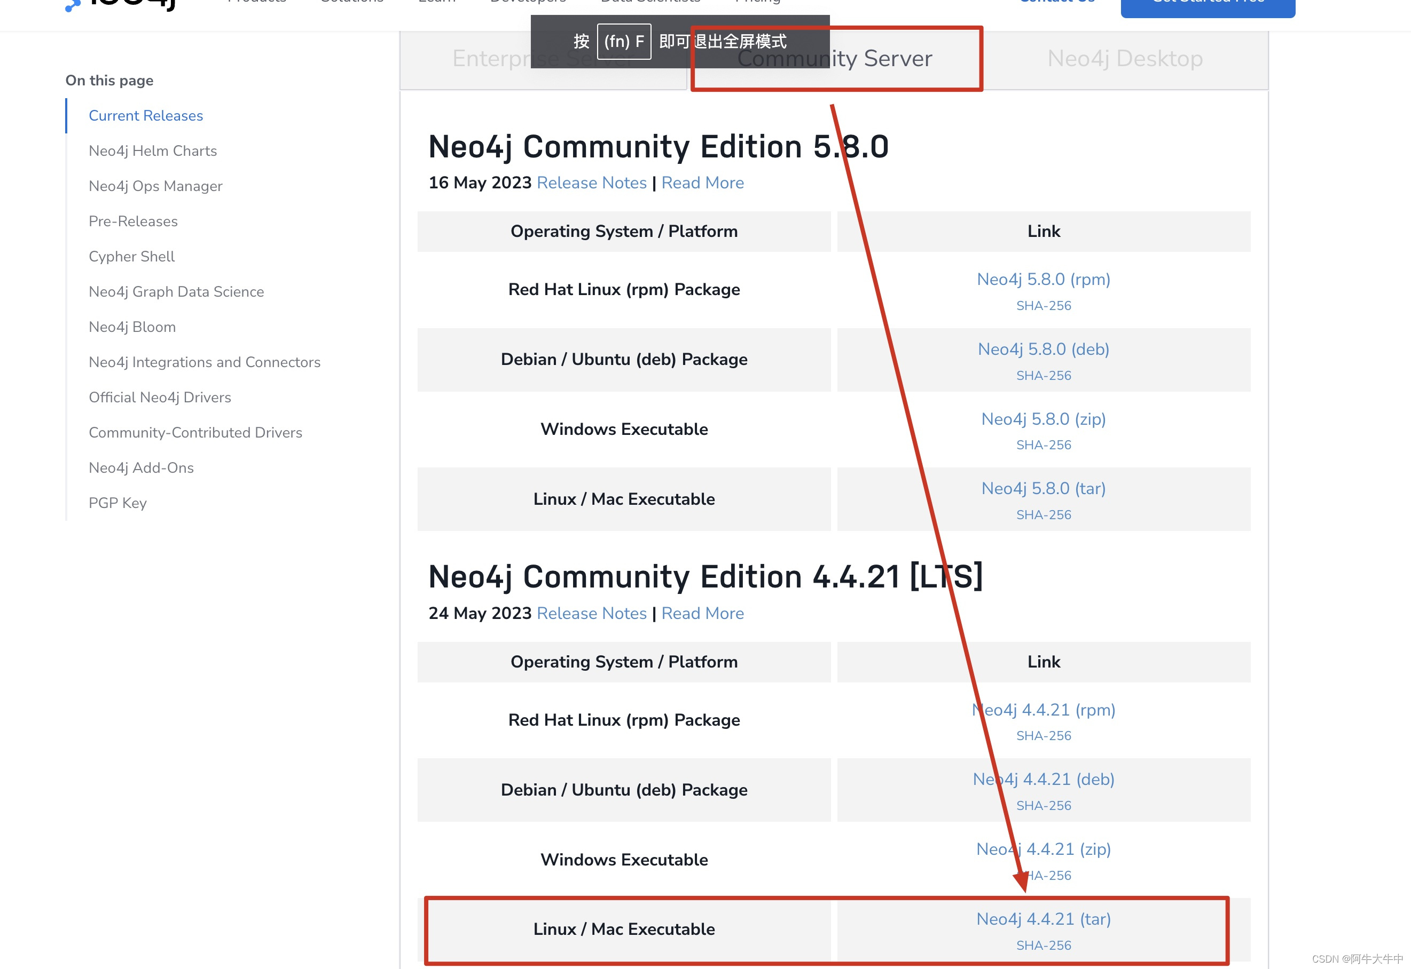This screenshot has width=1411, height=969.
Task: Click 5.8.0 Debian / Ubuntu (deb) Package cell
Action: [624, 360]
